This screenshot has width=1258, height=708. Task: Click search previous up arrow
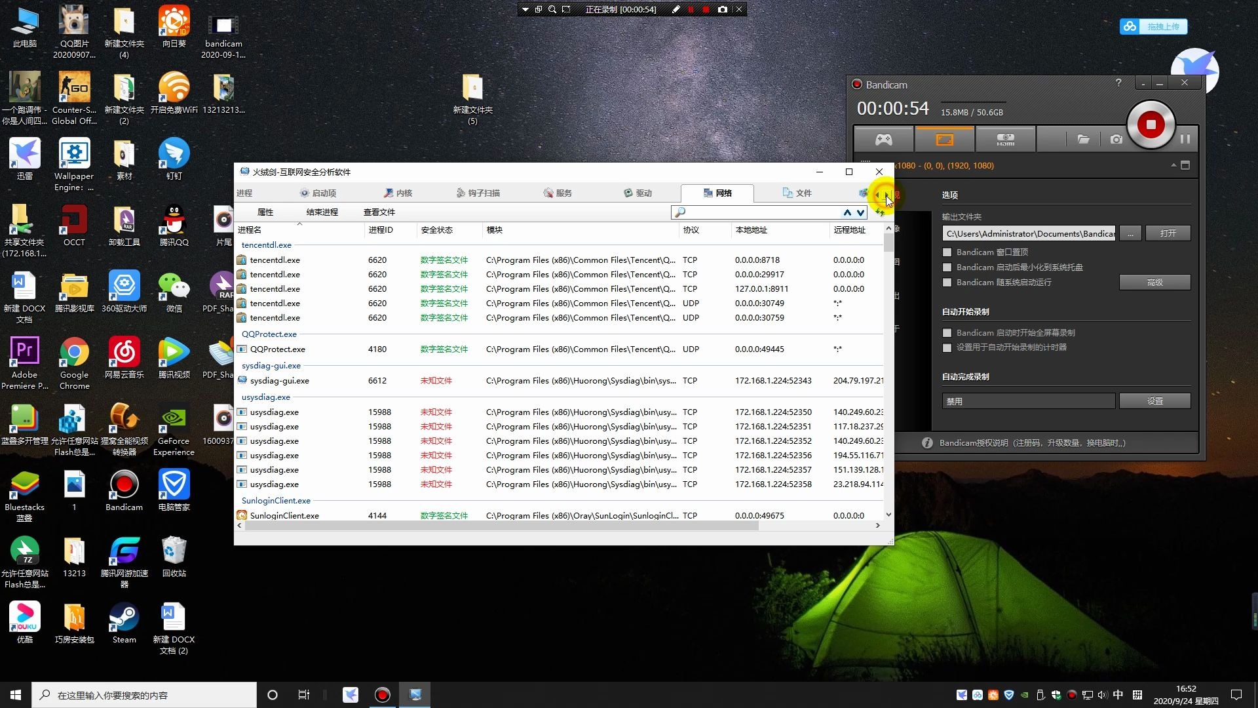(x=847, y=212)
